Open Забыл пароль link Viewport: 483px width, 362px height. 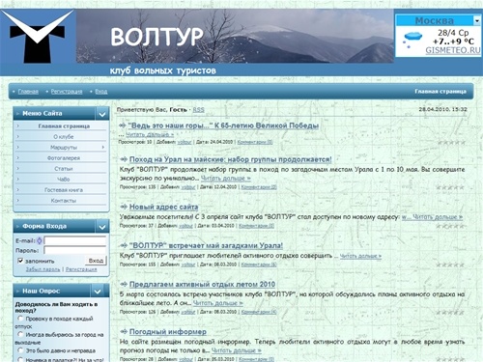pos(43,269)
